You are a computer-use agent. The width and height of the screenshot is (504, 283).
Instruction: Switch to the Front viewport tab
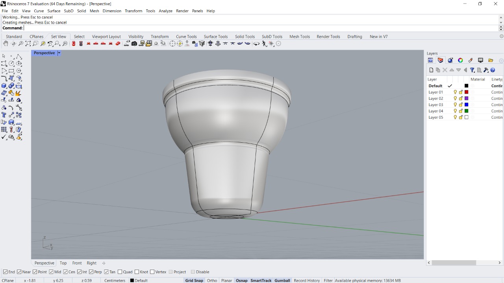pos(77,263)
